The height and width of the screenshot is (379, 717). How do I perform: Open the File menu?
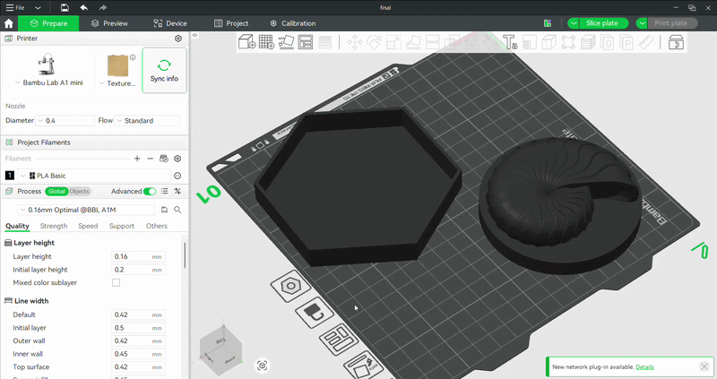click(x=15, y=8)
